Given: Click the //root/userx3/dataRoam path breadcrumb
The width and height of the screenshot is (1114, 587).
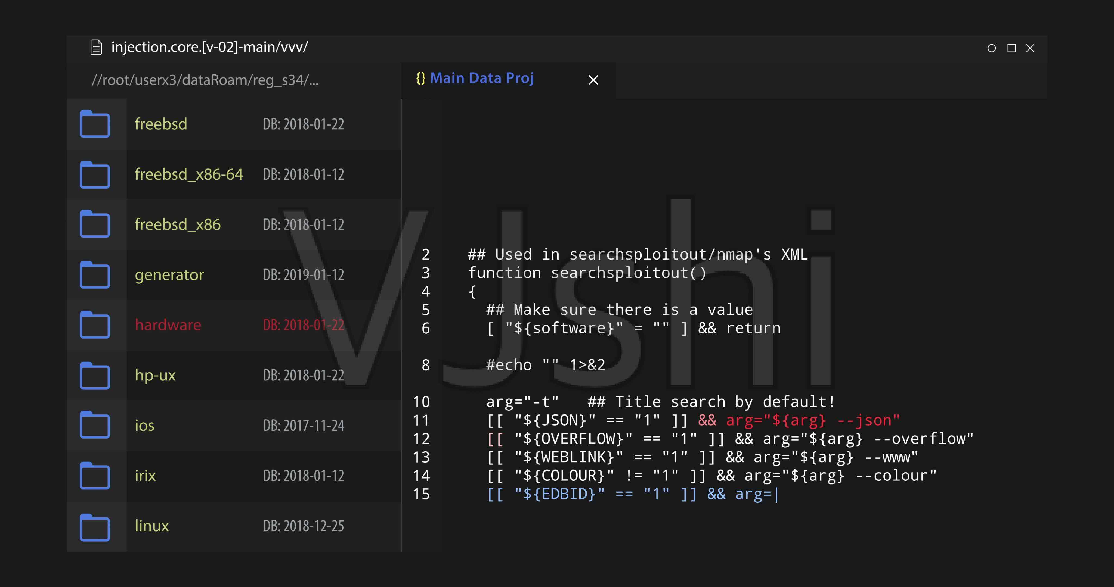Looking at the screenshot, I should pos(205,80).
